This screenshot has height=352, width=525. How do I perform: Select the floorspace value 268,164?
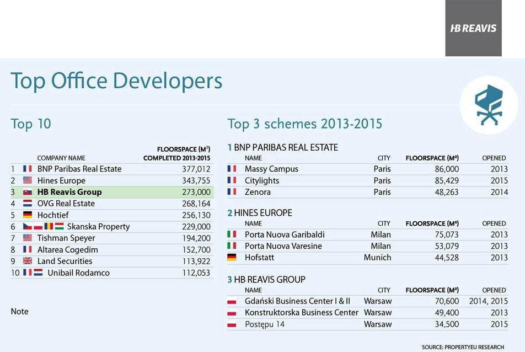coord(196,204)
